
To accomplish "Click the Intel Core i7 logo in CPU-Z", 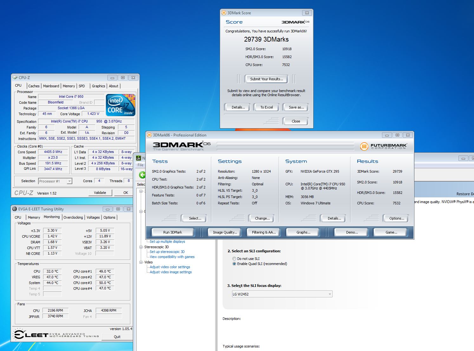I will point(120,105).
